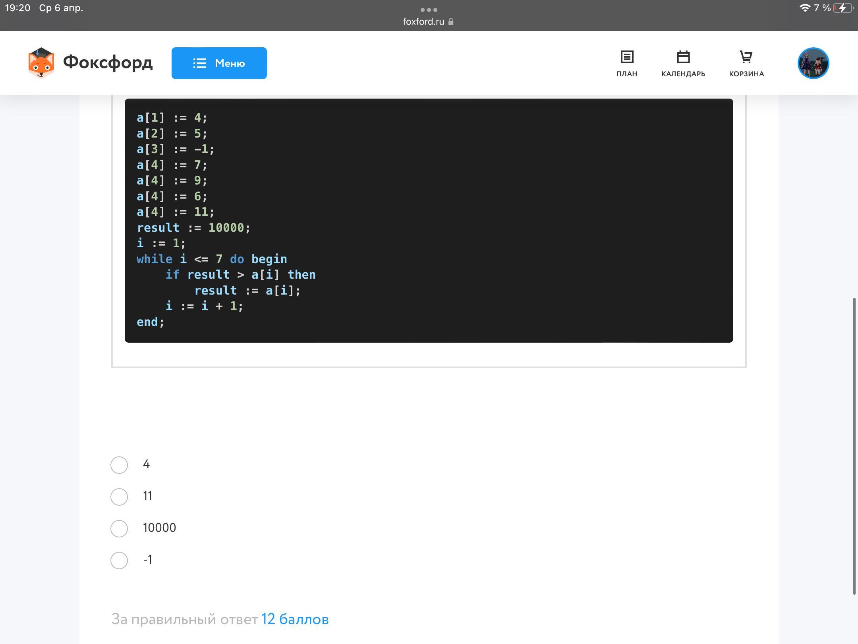Open the План document icon
The width and height of the screenshot is (858, 644).
pyautogui.click(x=627, y=57)
